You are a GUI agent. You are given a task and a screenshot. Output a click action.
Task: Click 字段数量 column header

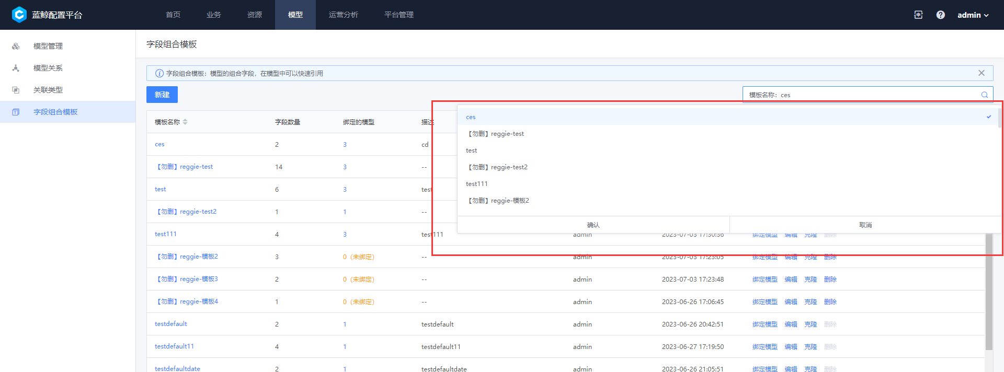pos(288,122)
